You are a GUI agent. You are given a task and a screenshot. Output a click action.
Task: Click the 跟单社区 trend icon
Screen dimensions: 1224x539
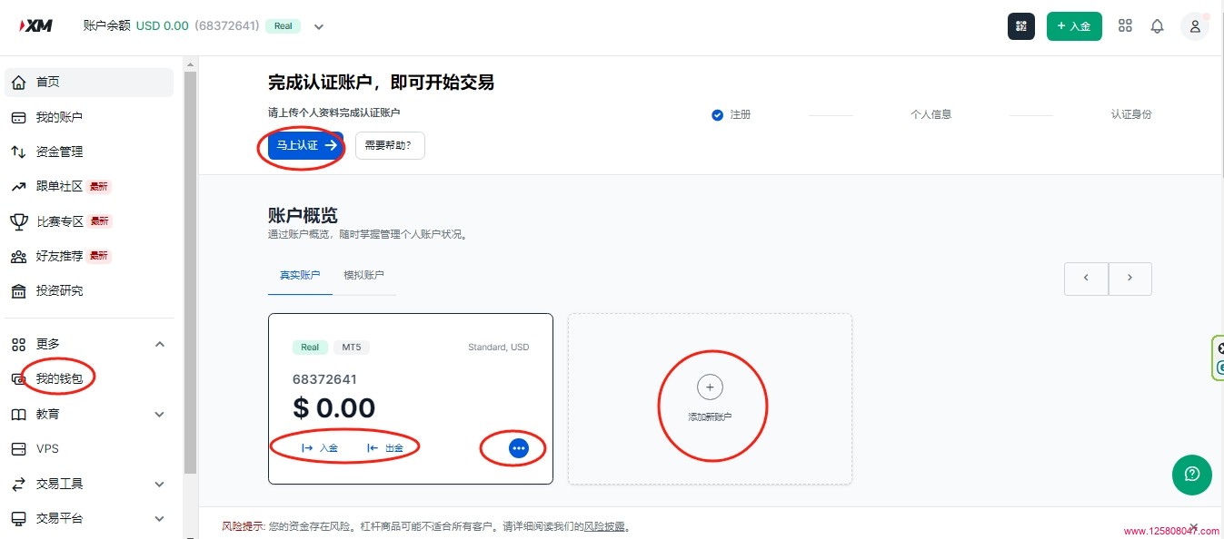tap(18, 187)
